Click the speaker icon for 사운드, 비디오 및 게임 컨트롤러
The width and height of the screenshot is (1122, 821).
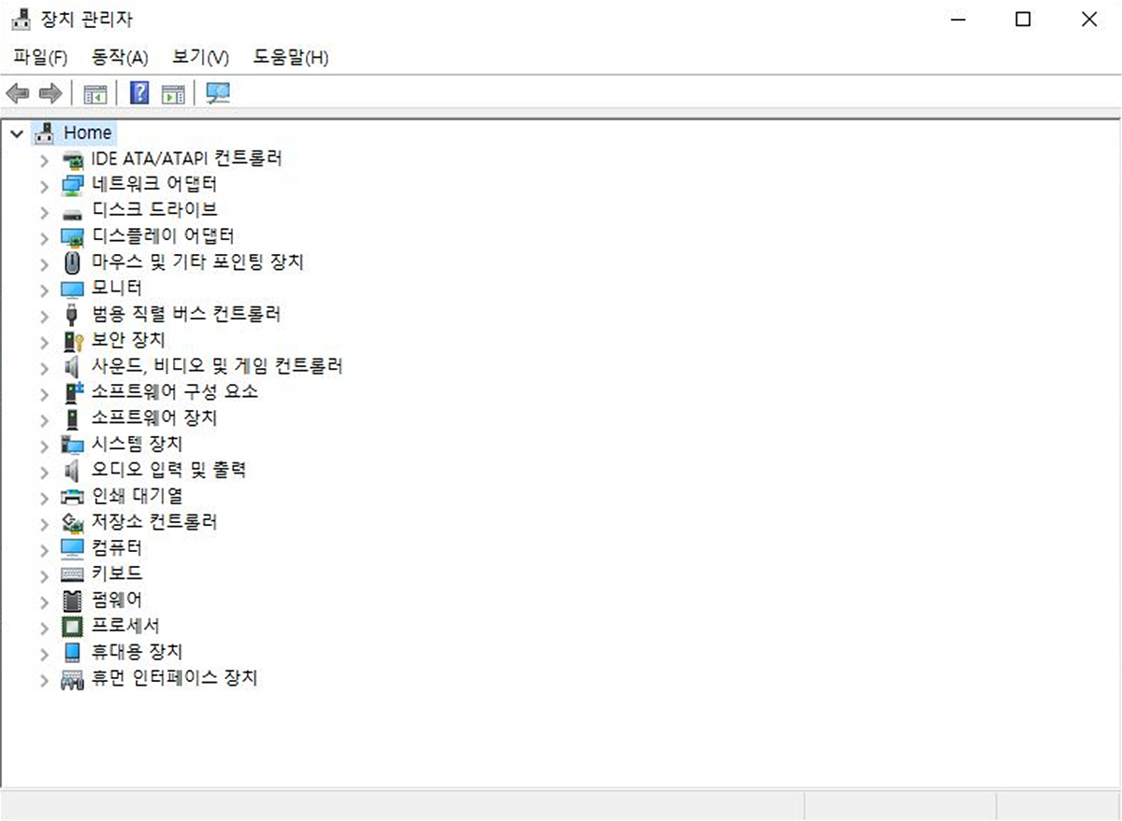click(72, 367)
